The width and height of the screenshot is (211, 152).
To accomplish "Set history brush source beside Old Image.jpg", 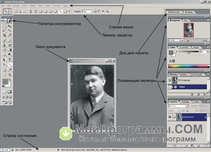I will 170,80.
